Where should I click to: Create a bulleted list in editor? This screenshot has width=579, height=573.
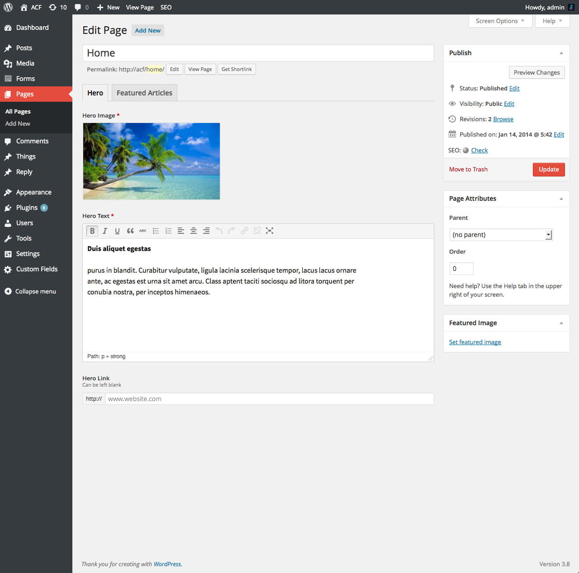click(x=156, y=231)
